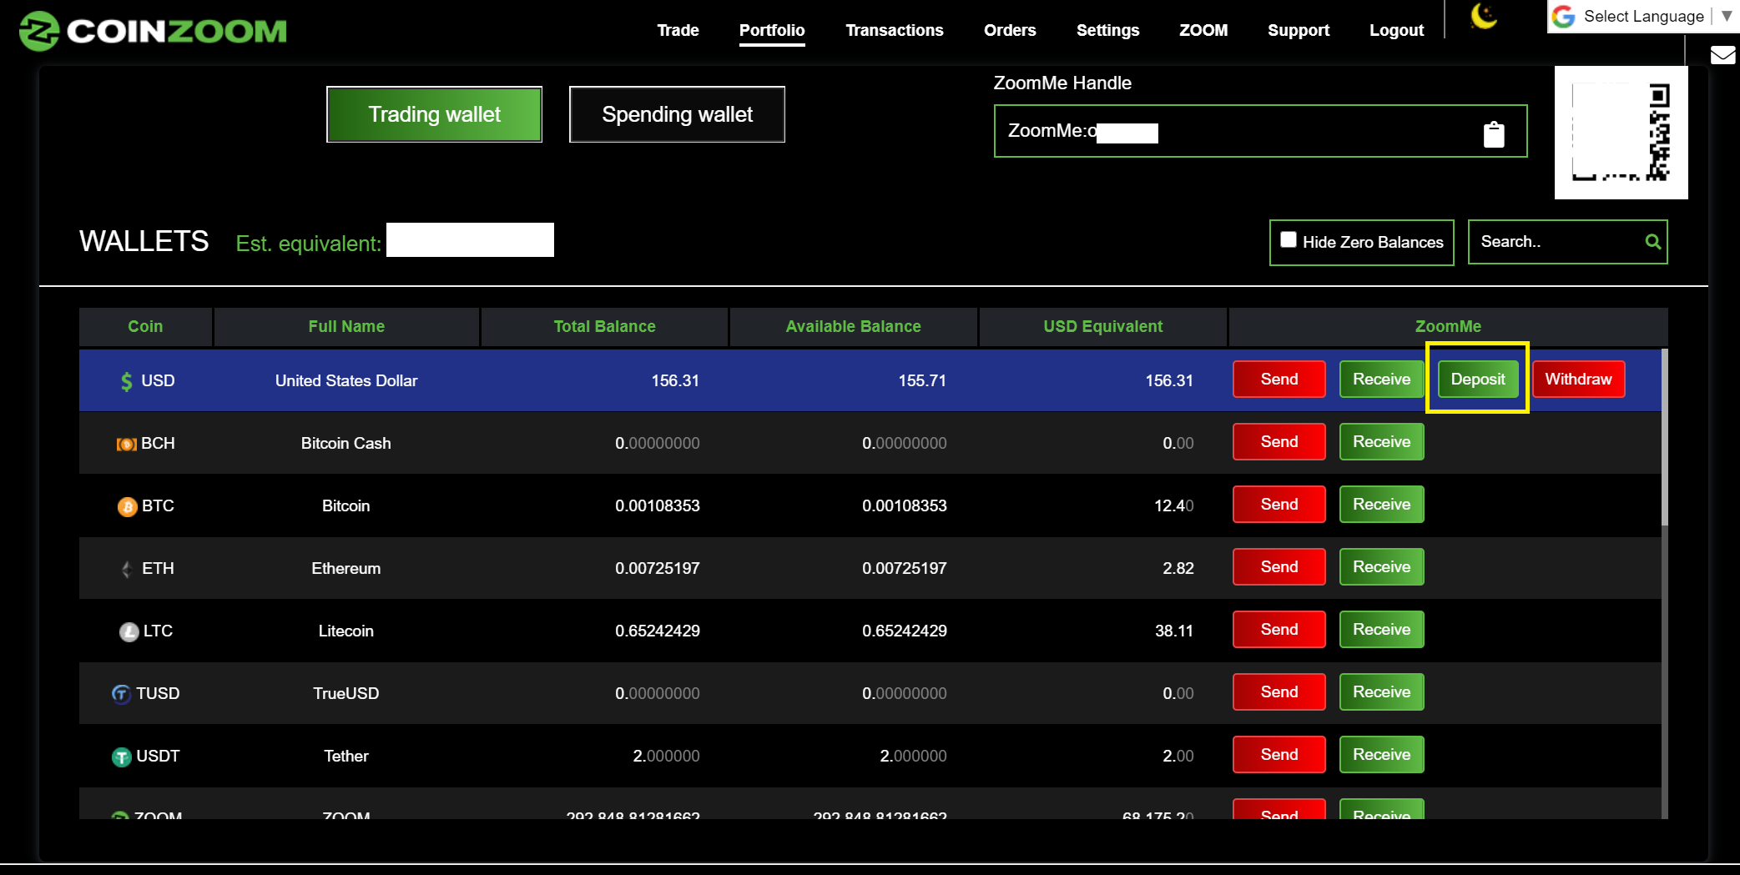This screenshot has height=875, width=1740.
Task: Click the Bitcoin Cash coin icon
Action: click(126, 445)
